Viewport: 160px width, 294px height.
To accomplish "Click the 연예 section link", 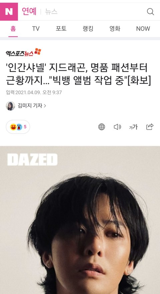I will [x=29, y=12].
